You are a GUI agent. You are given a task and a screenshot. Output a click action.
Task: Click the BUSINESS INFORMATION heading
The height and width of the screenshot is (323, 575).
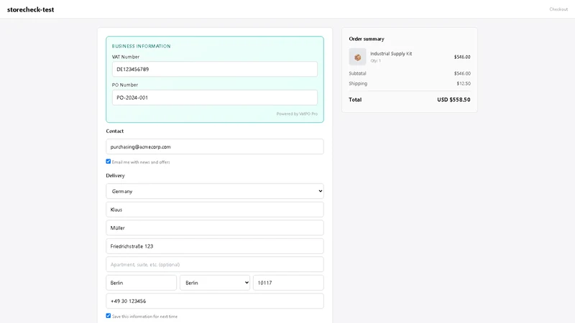[141, 46]
